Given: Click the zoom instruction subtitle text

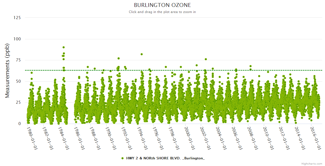Looking at the screenshot, I should tap(162, 12).
